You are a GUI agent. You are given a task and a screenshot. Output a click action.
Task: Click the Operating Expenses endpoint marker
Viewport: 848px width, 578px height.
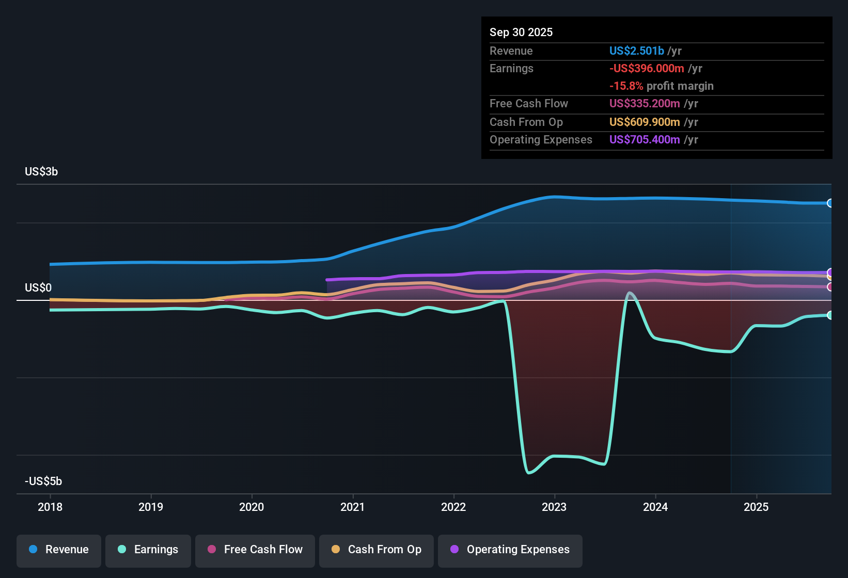click(x=830, y=272)
